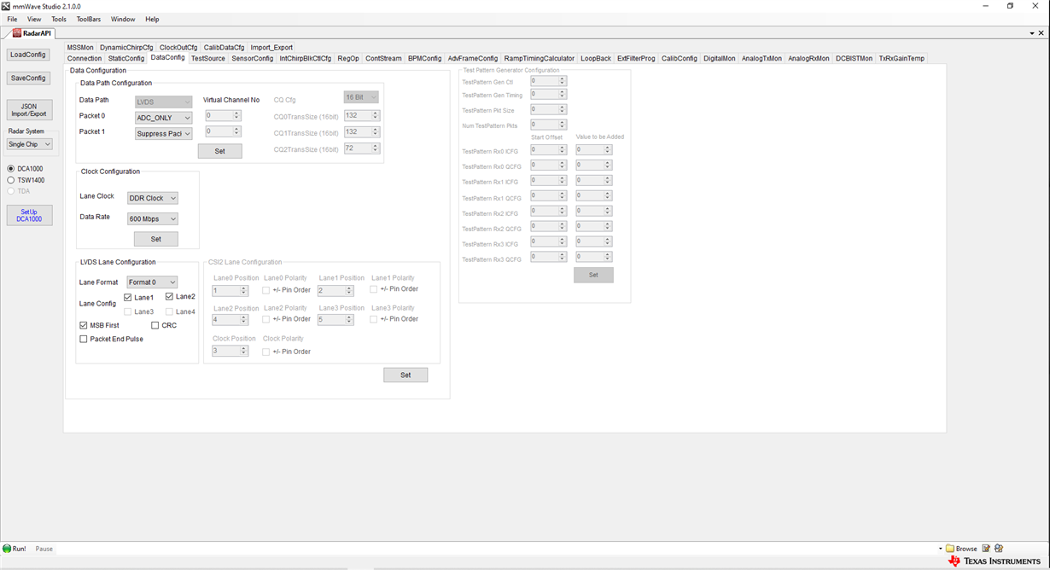
Task: Switch to the SensorConfig tab
Action: click(253, 59)
